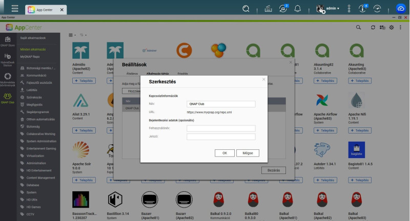Screen dimensions: 410x221
Task: Select MyQNAP Repo menu item
Action: pos(30,57)
